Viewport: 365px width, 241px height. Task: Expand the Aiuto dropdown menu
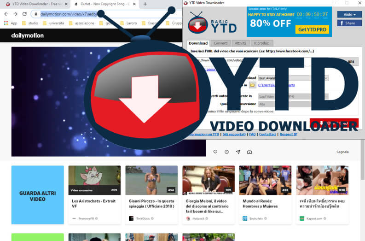coord(349,14)
